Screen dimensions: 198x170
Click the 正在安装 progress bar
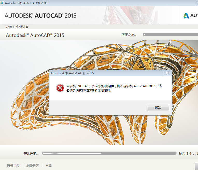pos(170,35)
